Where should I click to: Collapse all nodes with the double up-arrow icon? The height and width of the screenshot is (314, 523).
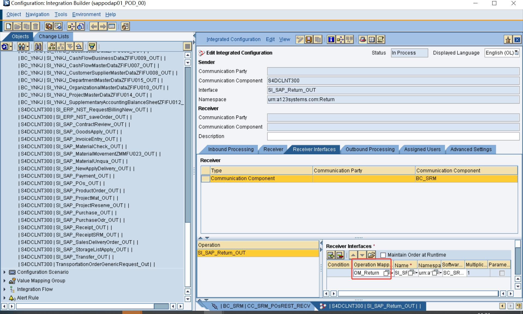pos(79,46)
